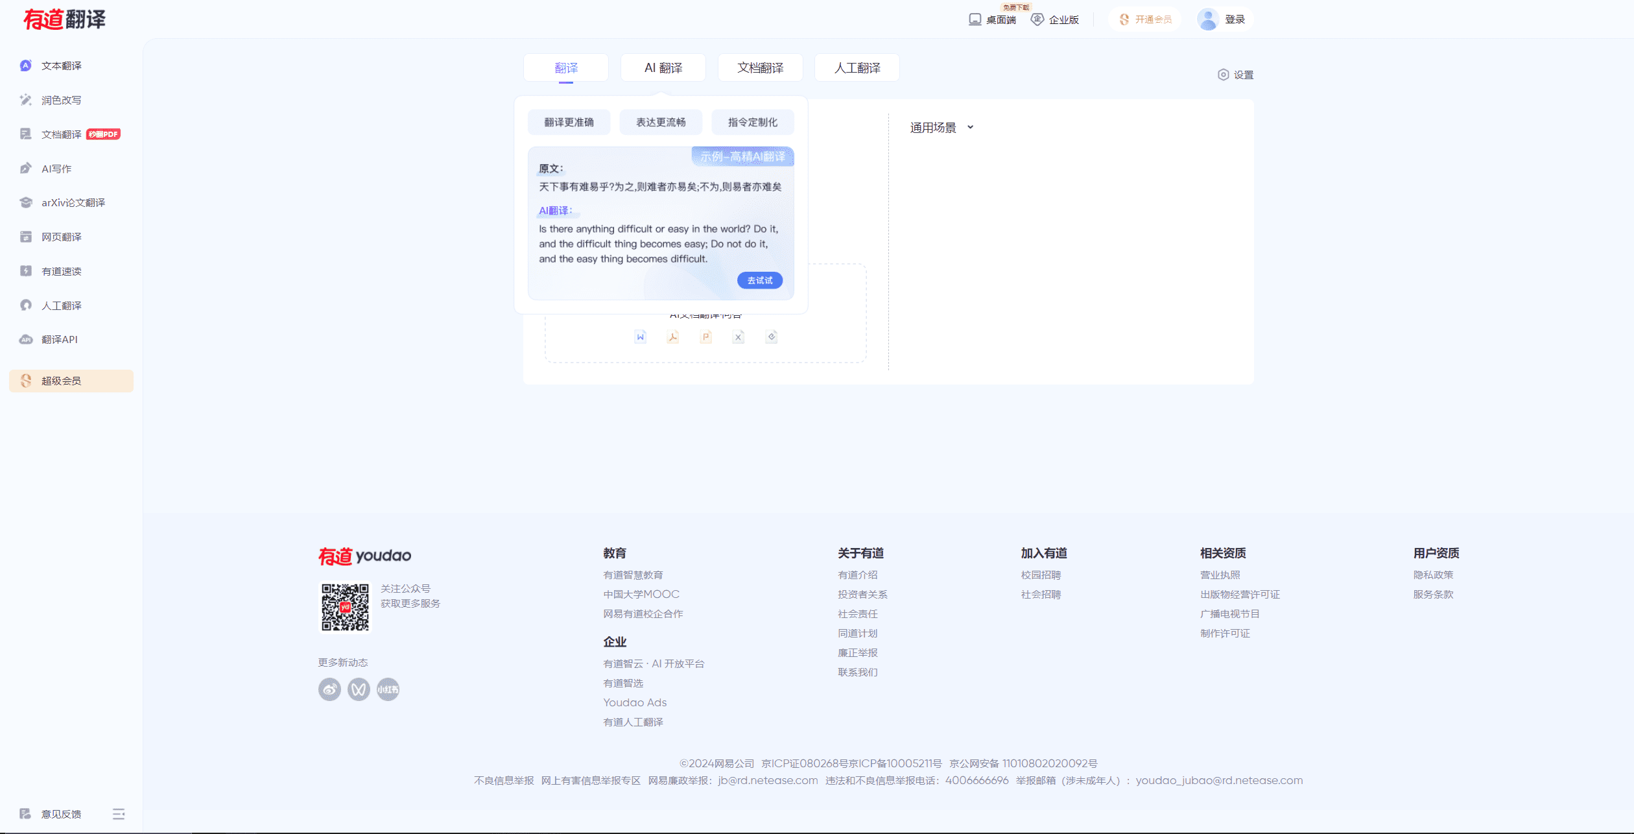
Task: Click the 开通会员 button
Action: [1145, 19]
